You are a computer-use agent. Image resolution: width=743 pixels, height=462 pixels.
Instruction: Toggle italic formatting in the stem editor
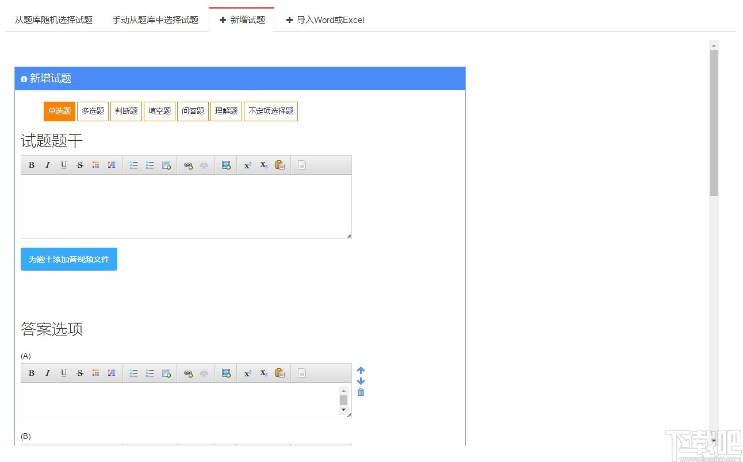[48, 165]
